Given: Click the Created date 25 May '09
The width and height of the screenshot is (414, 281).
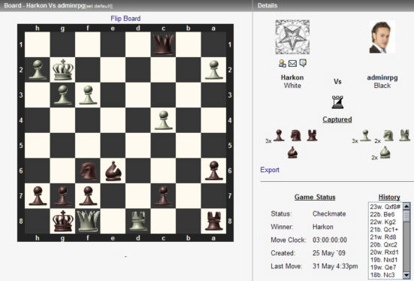Looking at the screenshot, I should (328, 253).
